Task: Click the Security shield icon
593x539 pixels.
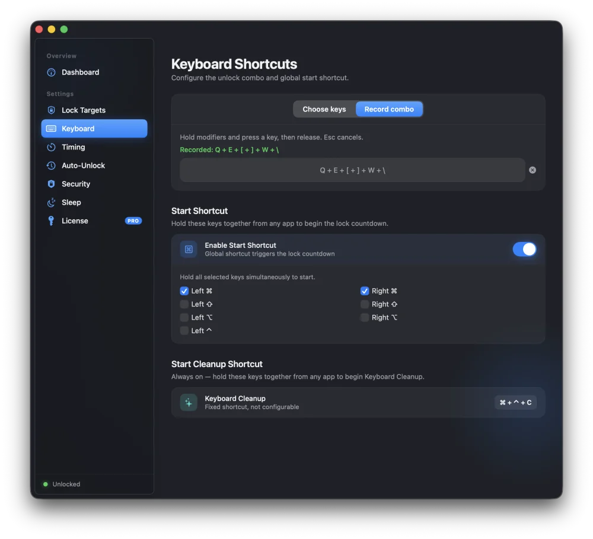Action: (x=51, y=184)
